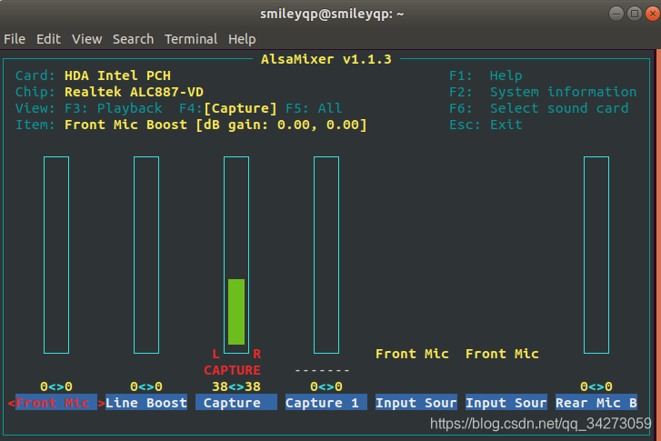Click the smileyqp@smileyqp window title
This screenshot has width=661, height=441.
(x=332, y=14)
